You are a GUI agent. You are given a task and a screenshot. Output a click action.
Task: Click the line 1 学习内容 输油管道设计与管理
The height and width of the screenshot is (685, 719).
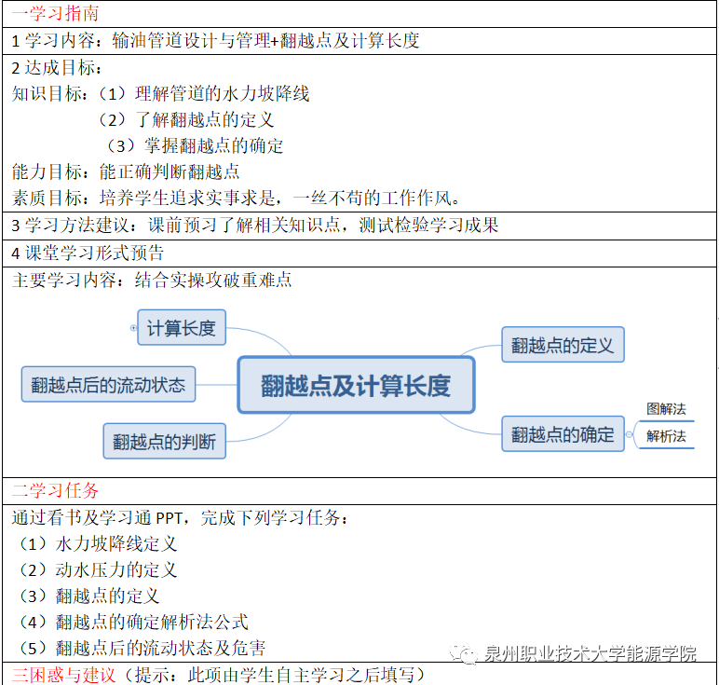215,40
